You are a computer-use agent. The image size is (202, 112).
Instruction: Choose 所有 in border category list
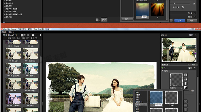(137, 92)
